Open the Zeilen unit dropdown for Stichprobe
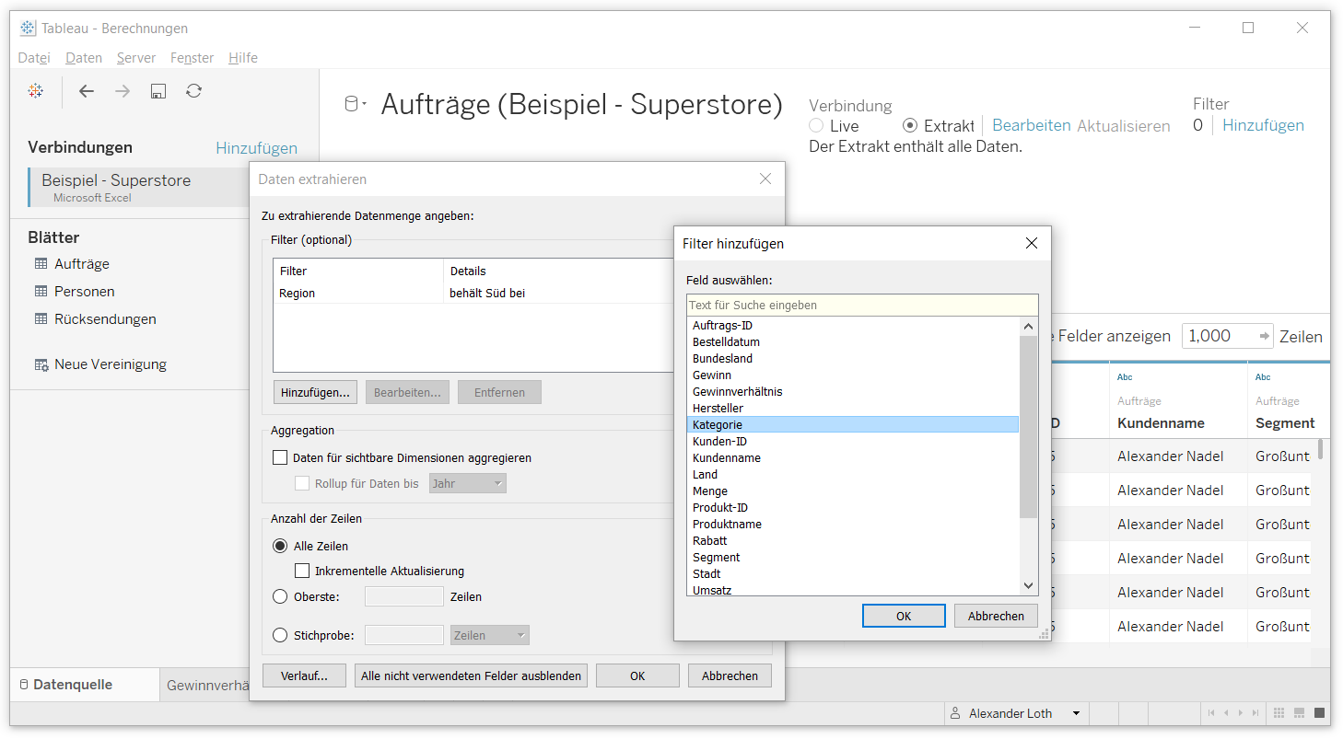Image resolution: width=1343 pixels, height=739 pixels. tap(490, 635)
